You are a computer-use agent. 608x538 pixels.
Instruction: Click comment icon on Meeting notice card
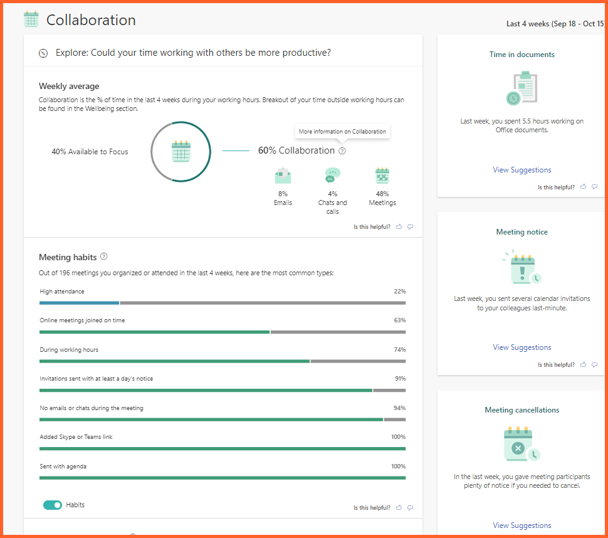pos(594,365)
